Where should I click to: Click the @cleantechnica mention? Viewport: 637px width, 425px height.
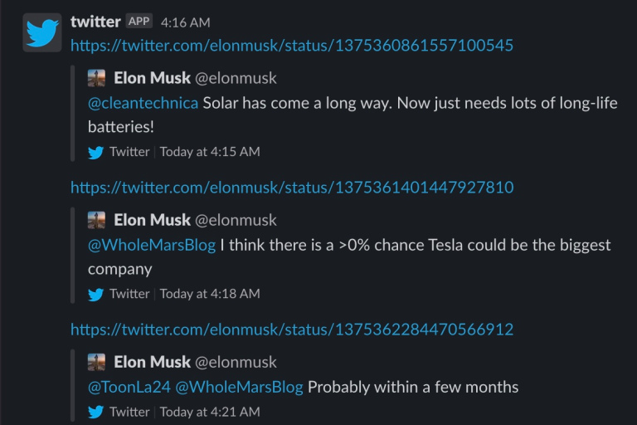(x=143, y=103)
